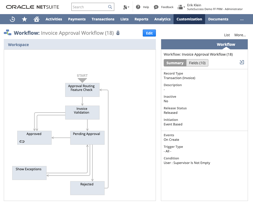
Task: Click the Feedback speech bubble icon
Action: click(156, 7)
